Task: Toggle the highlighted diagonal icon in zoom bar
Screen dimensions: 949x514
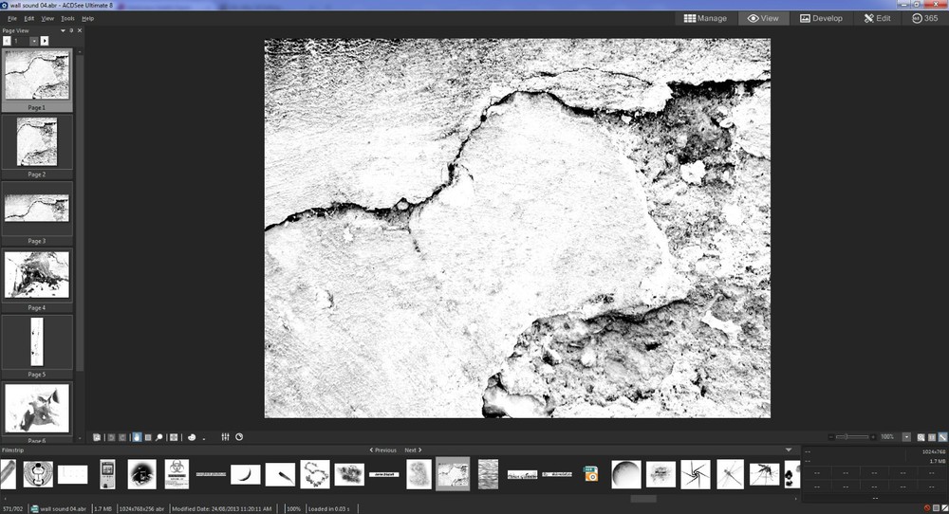Action: point(943,437)
